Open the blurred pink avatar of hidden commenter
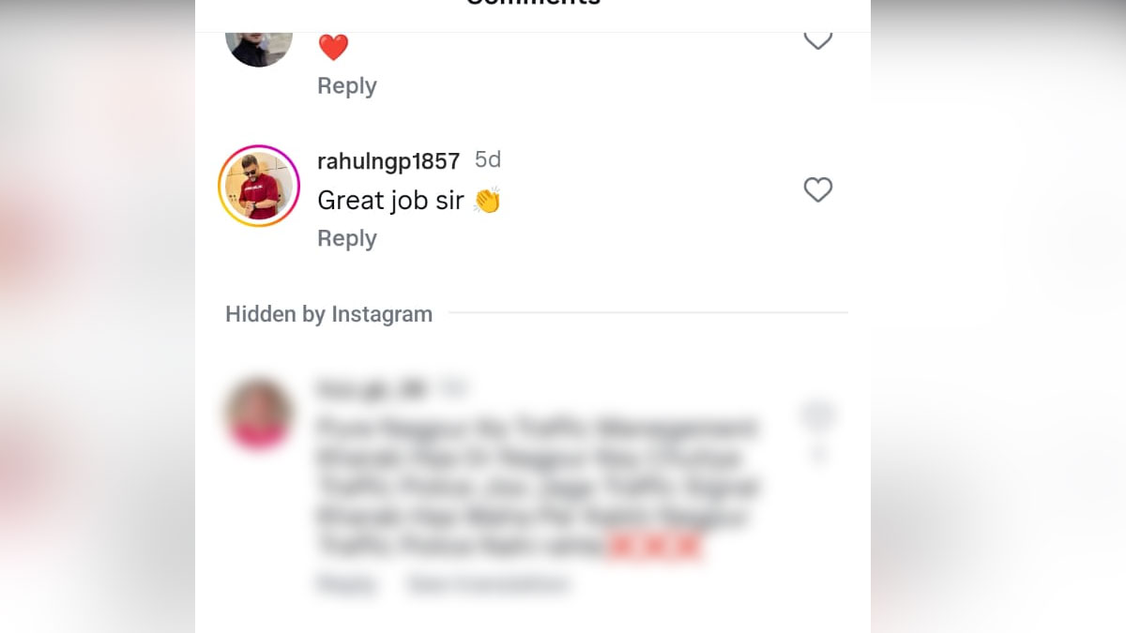This screenshot has width=1126, height=633. (259, 414)
